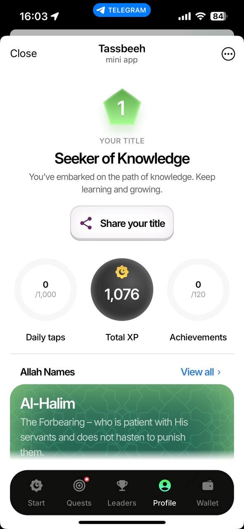Open the Start tab icon

36,486
